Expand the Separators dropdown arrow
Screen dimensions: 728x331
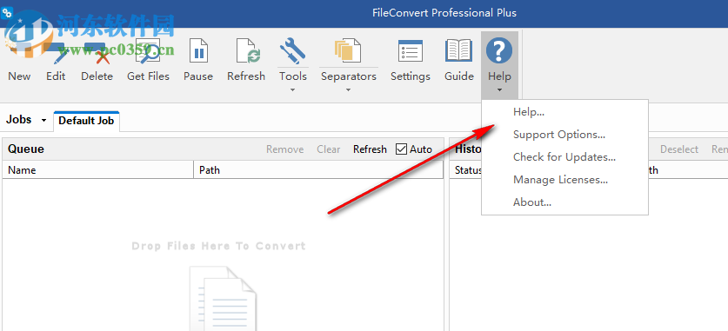[x=348, y=90]
